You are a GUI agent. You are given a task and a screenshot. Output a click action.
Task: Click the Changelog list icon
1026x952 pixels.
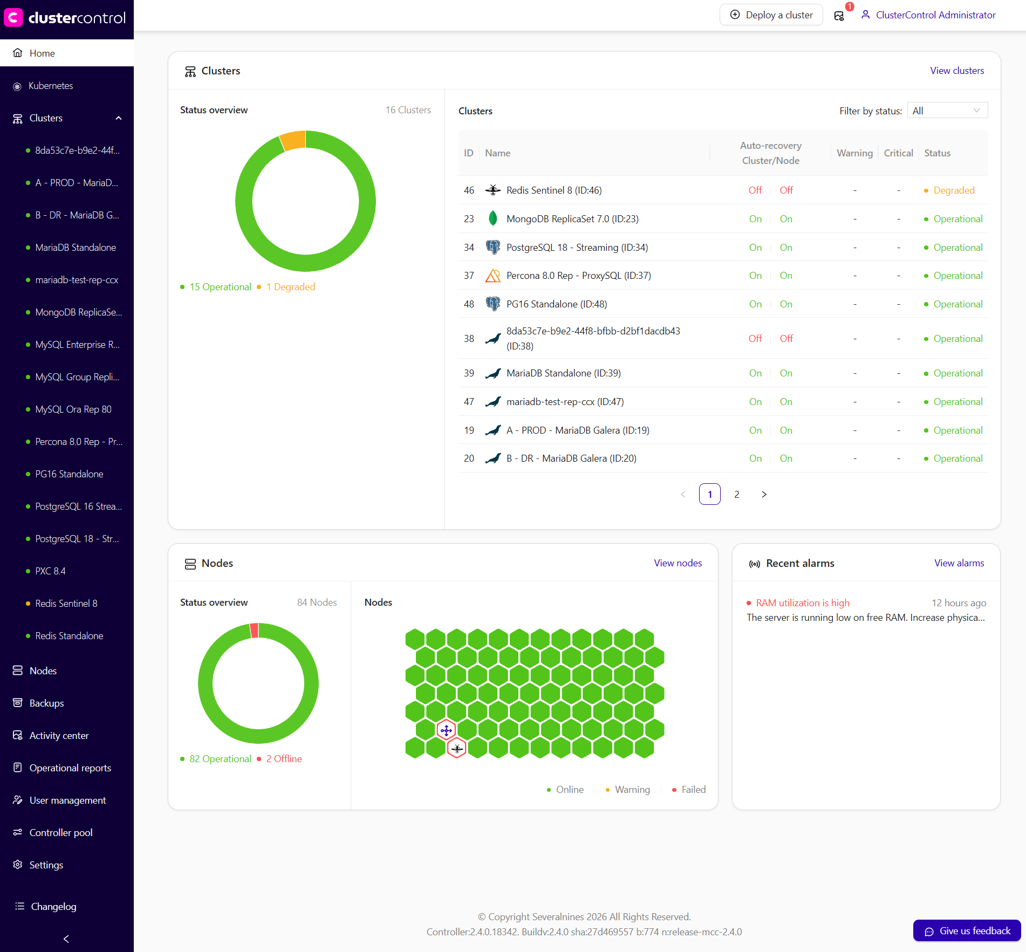point(20,906)
